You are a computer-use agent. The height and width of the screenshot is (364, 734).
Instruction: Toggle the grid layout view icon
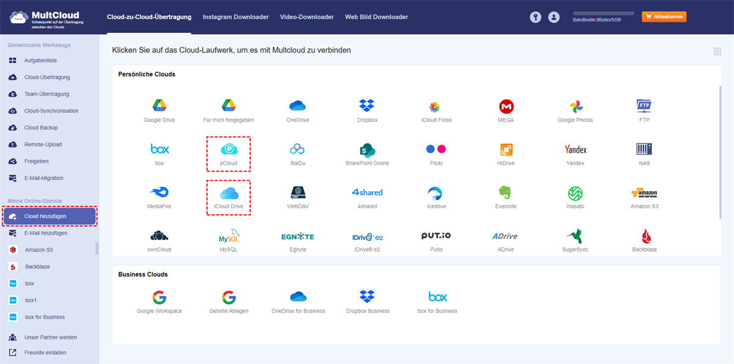tap(717, 52)
